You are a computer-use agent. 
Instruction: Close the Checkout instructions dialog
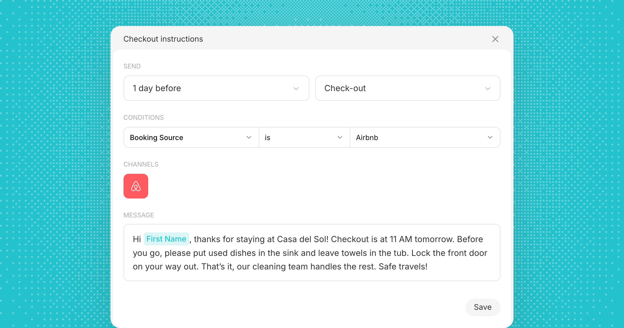point(495,39)
